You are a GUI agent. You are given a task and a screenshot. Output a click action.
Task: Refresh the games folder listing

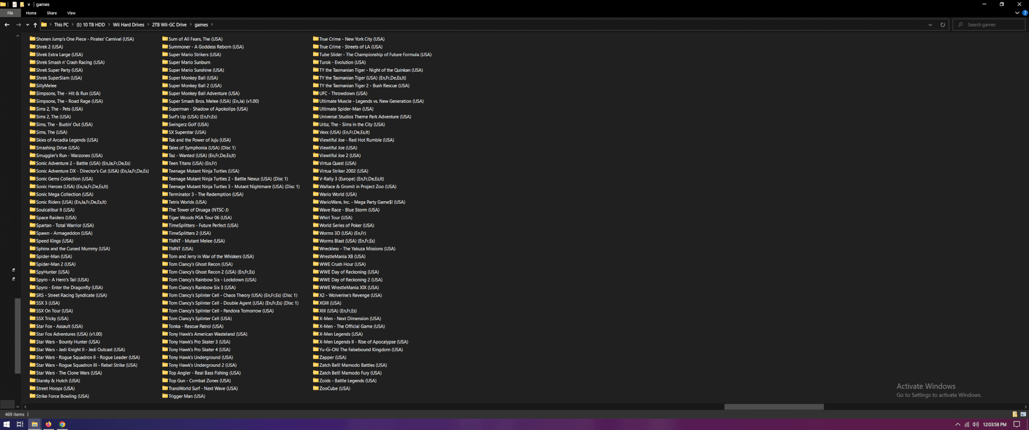coord(943,25)
